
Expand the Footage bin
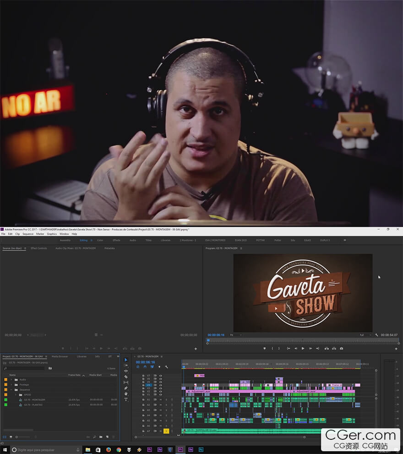coord(11,384)
